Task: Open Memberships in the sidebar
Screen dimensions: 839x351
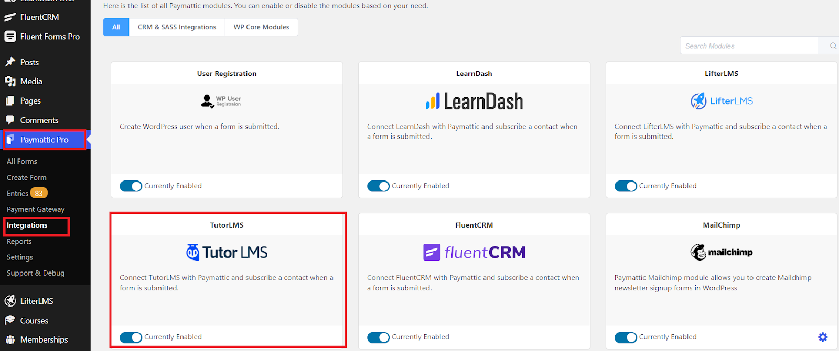Action: pyautogui.click(x=44, y=339)
